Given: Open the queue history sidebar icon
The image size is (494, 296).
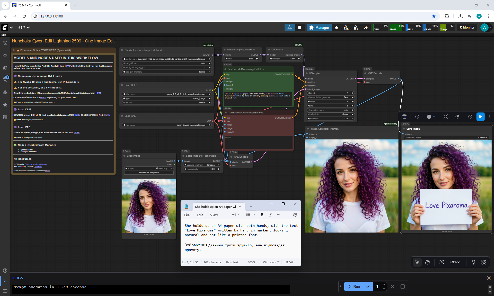Looking at the screenshot, I should (x=5, y=43).
